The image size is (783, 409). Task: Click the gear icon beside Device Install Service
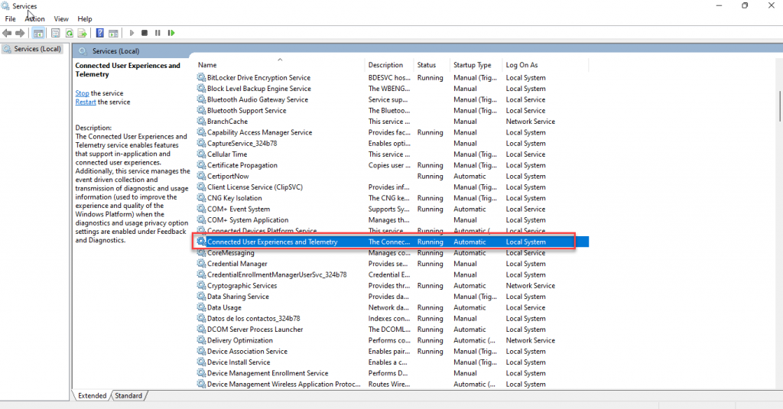click(x=201, y=362)
